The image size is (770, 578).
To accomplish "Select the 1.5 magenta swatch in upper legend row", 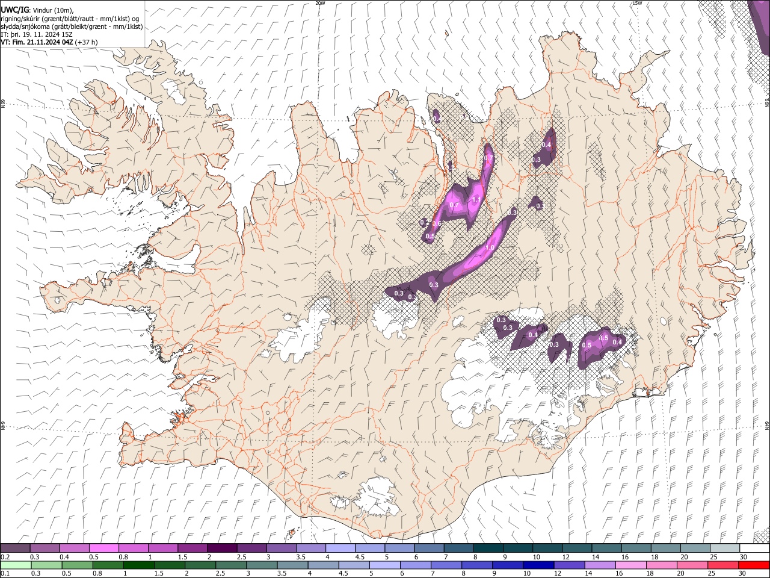I will click(x=192, y=548).
